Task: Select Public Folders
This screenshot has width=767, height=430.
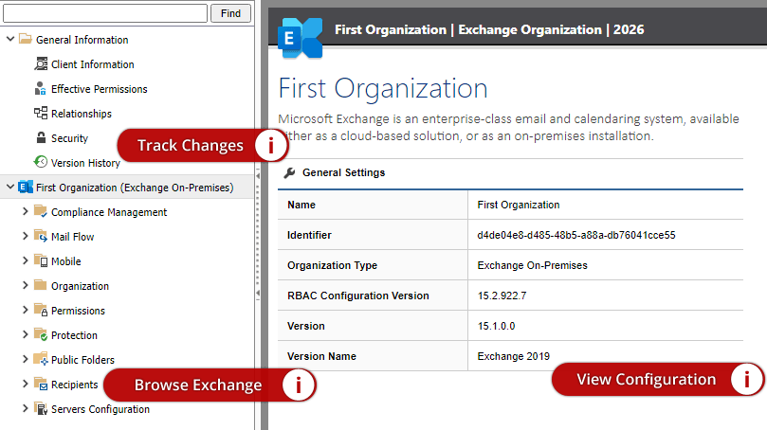Action: click(82, 360)
